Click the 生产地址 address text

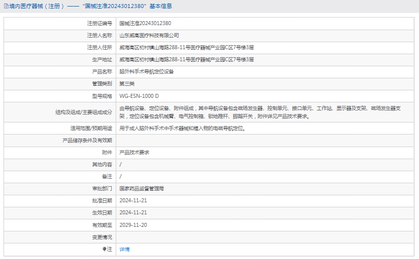[x=186, y=60]
